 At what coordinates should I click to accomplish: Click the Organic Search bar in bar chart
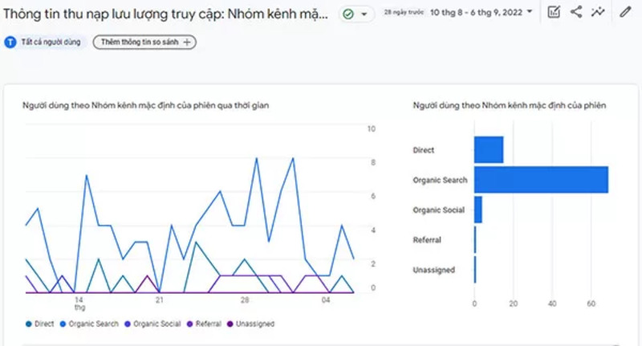point(541,179)
